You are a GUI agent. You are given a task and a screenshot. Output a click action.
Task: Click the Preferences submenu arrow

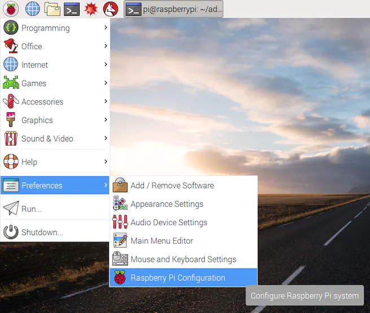coord(105,185)
